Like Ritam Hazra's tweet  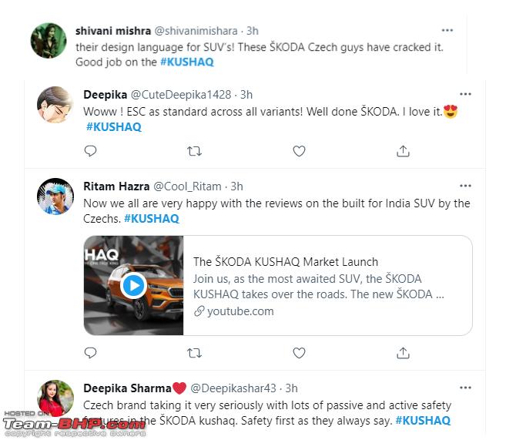coord(299,353)
